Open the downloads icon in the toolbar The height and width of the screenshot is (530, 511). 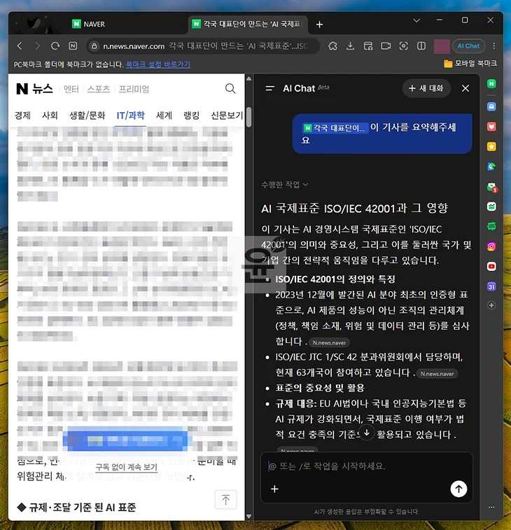(351, 46)
